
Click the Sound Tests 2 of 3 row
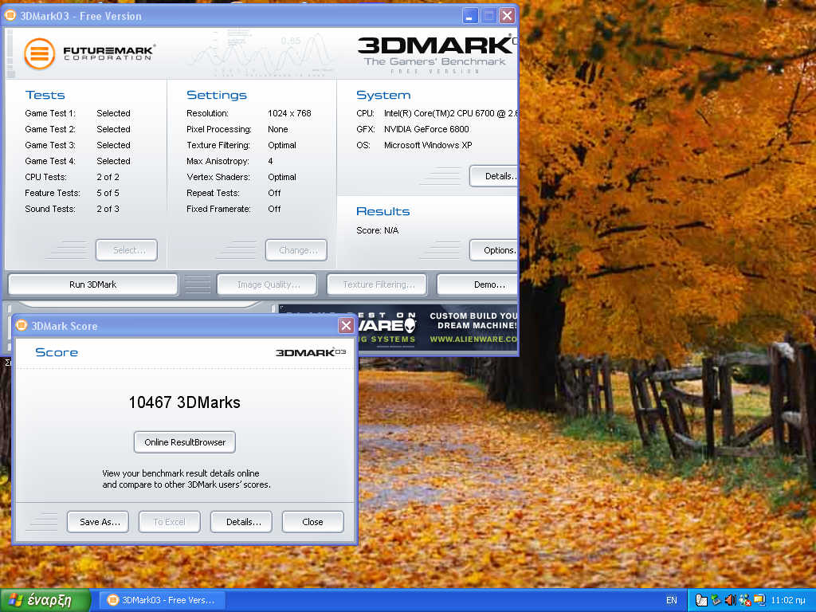coord(72,210)
